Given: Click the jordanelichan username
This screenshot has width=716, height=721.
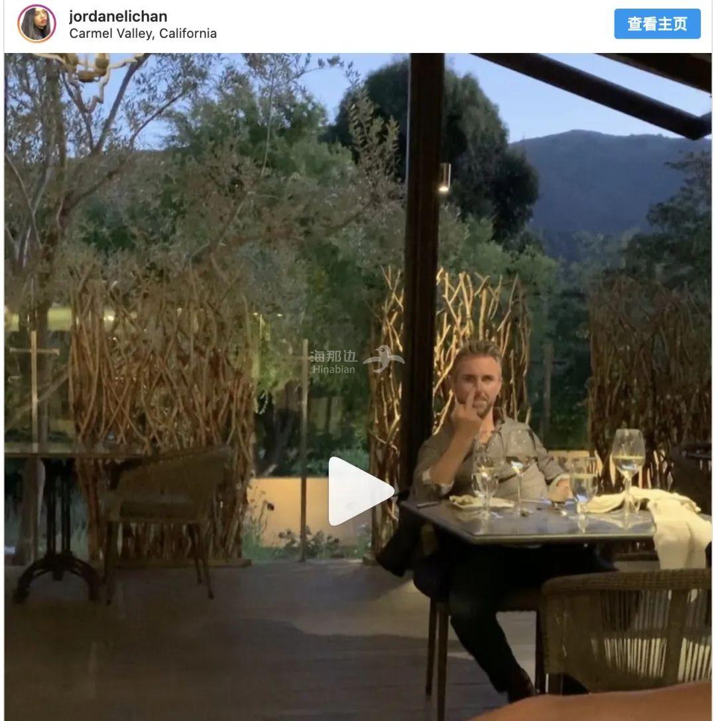Looking at the screenshot, I should point(118,17).
